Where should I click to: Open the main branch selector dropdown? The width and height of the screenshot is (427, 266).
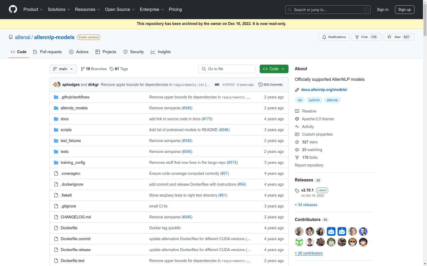point(63,69)
